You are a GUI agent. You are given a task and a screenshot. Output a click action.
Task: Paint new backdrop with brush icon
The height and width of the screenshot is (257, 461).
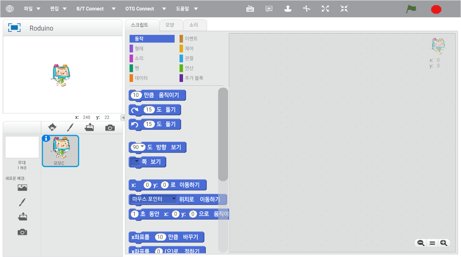click(22, 202)
